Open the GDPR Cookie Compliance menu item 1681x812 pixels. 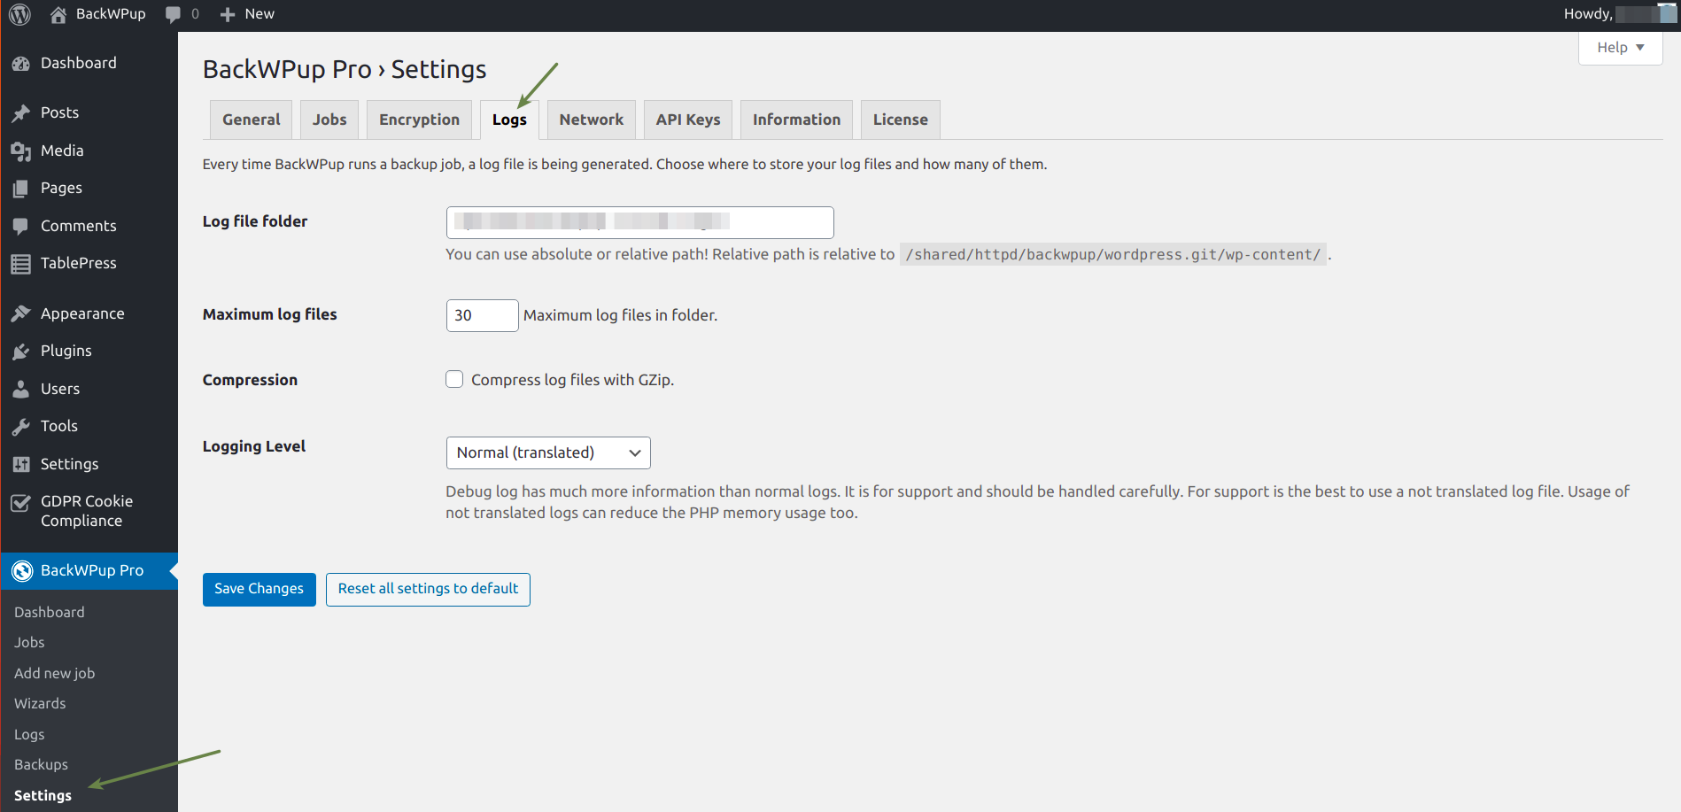(x=89, y=512)
